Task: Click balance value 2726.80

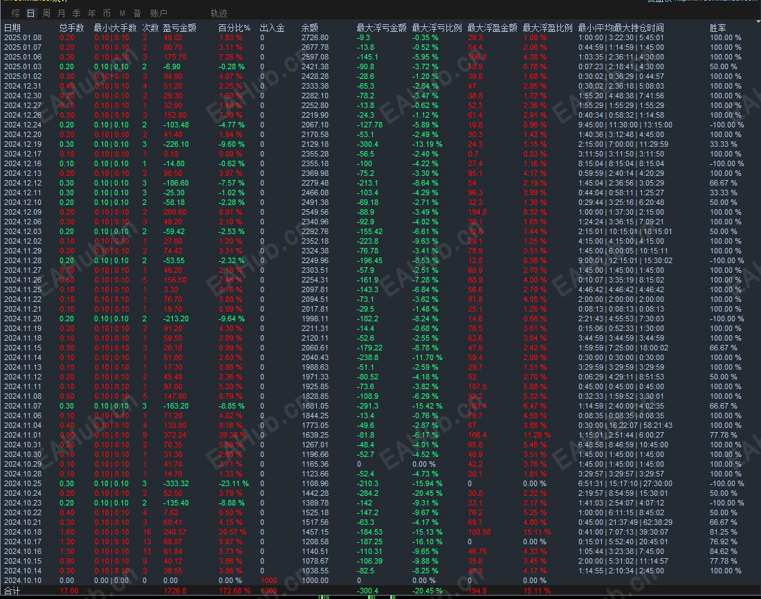Action: (x=315, y=37)
